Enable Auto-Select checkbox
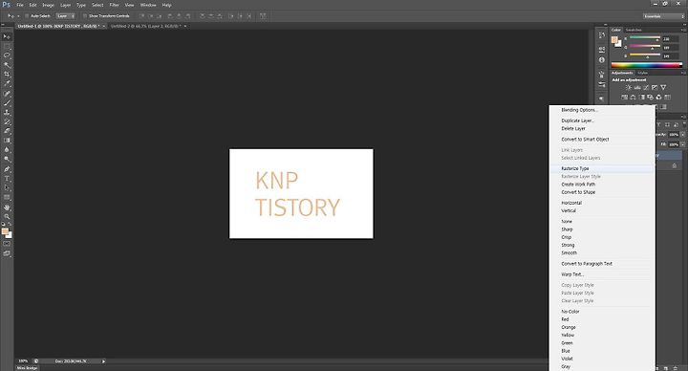Image resolution: width=688 pixels, height=371 pixels. point(27,16)
